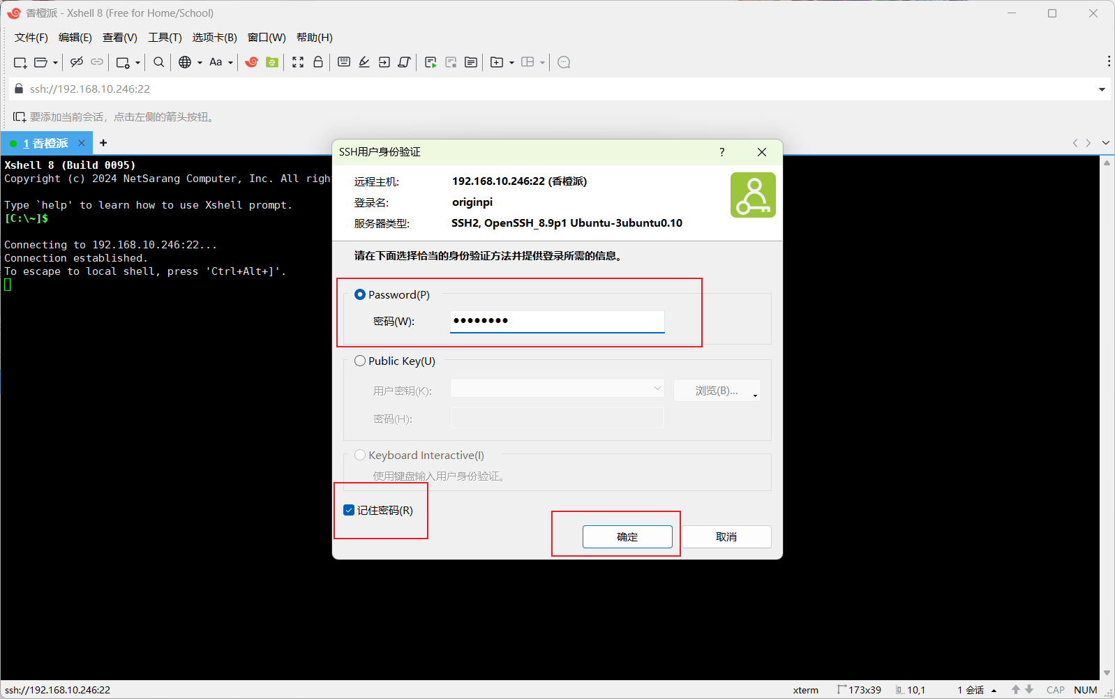Click the SSH dialog help question mark
Image resolution: width=1115 pixels, height=699 pixels.
(x=722, y=152)
